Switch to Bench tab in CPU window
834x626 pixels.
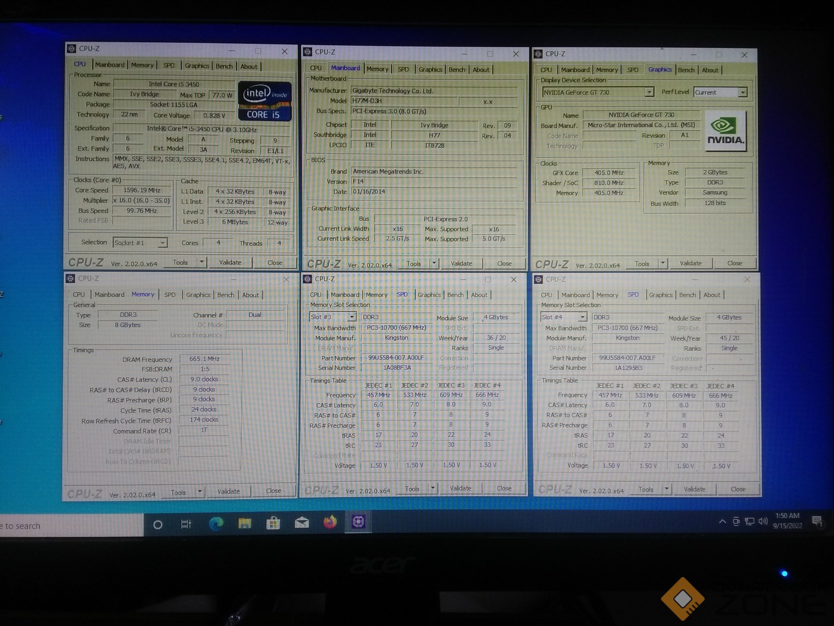[224, 66]
